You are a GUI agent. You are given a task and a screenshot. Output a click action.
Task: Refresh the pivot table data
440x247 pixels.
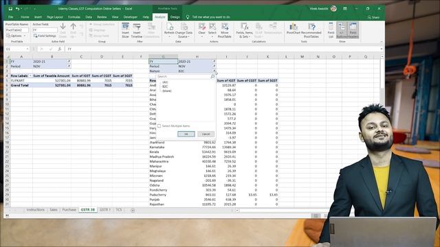pyautogui.click(x=169, y=30)
